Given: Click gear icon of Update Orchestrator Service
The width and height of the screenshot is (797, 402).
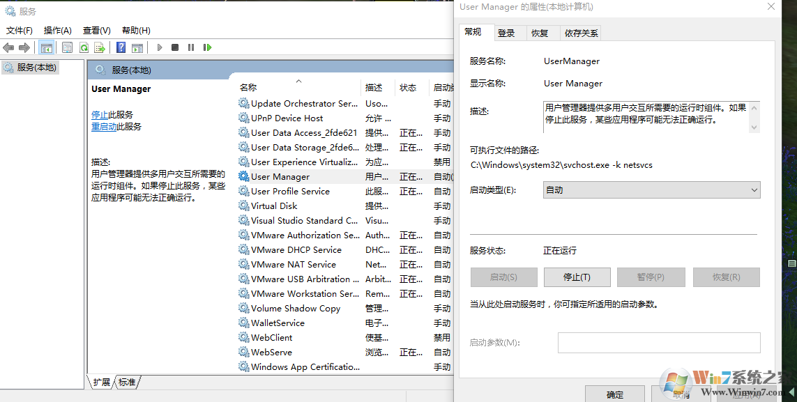Looking at the screenshot, I should tap(244, 104).
